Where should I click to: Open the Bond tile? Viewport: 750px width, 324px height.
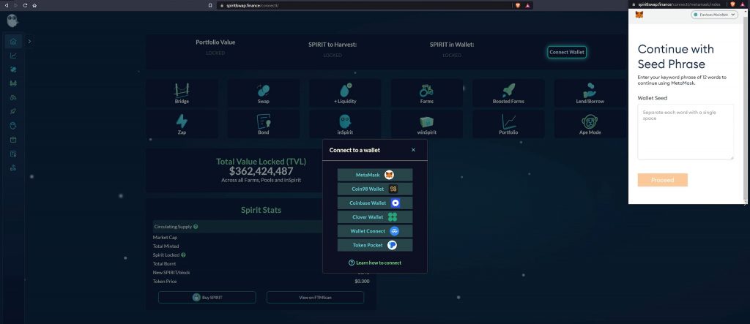point(264,124)
